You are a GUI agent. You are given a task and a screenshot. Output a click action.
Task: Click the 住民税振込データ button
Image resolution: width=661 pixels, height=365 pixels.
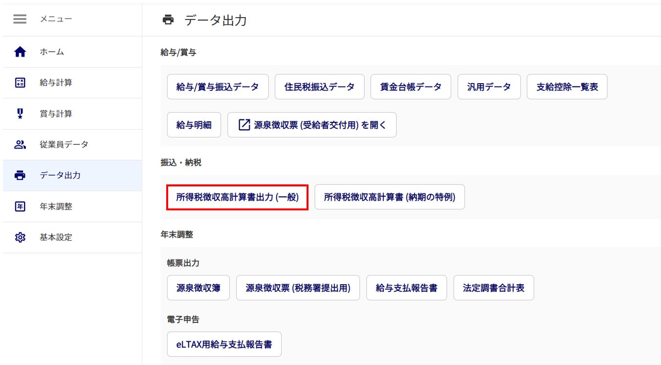(x=319, y=87)
